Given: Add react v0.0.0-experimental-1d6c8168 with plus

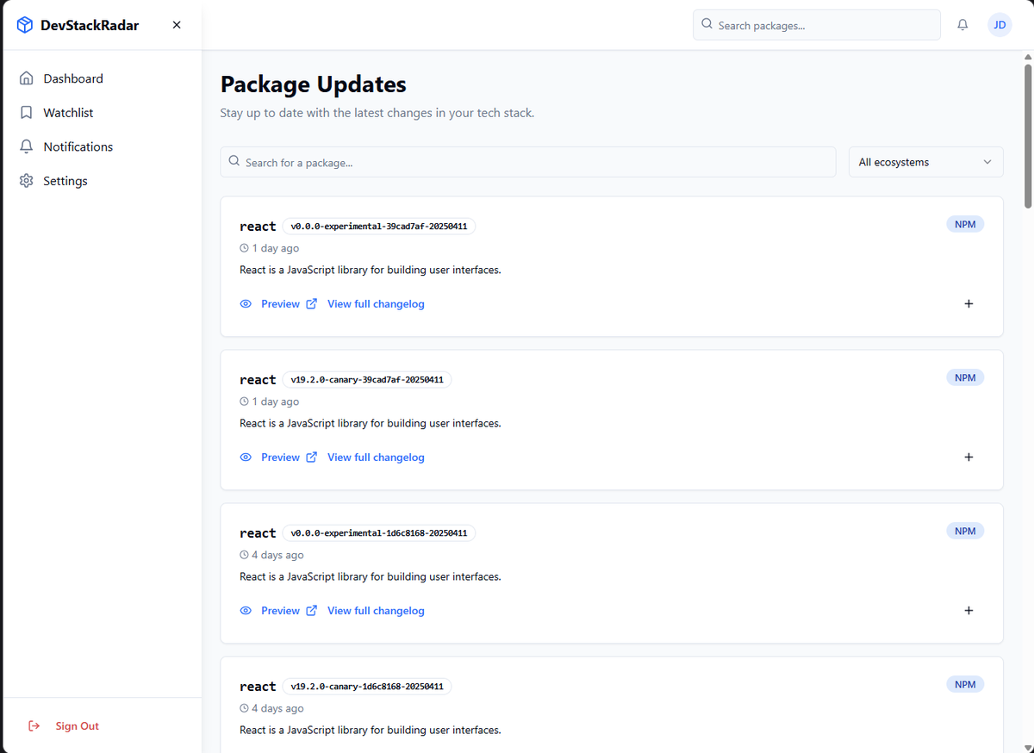Looking at the screenshot, I should pyautogui.click(x=969, y=611).
